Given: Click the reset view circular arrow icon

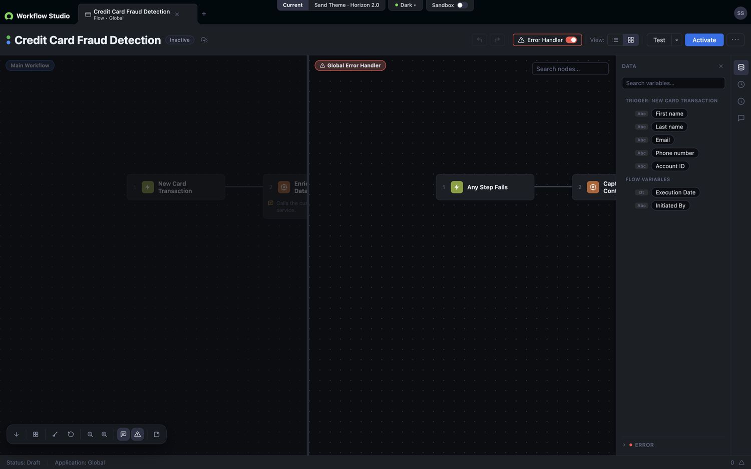Looking at the screenshot, I should 71,434.
